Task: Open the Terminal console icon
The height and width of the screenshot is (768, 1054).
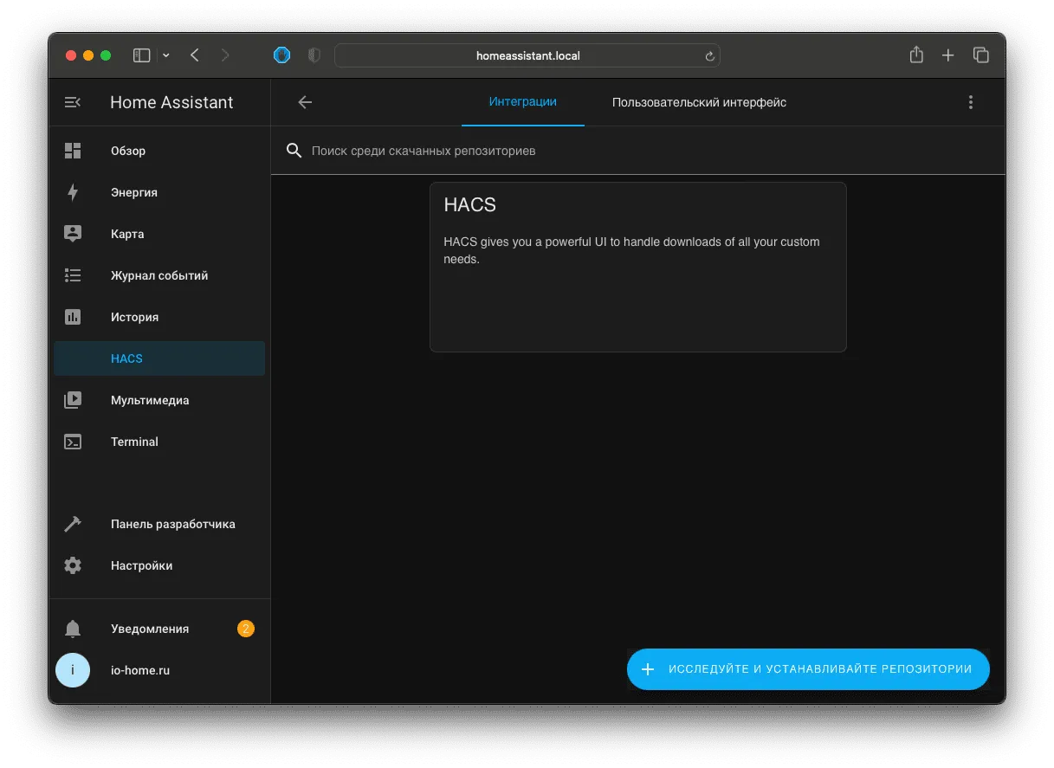Action: click(x=73, y=442)
